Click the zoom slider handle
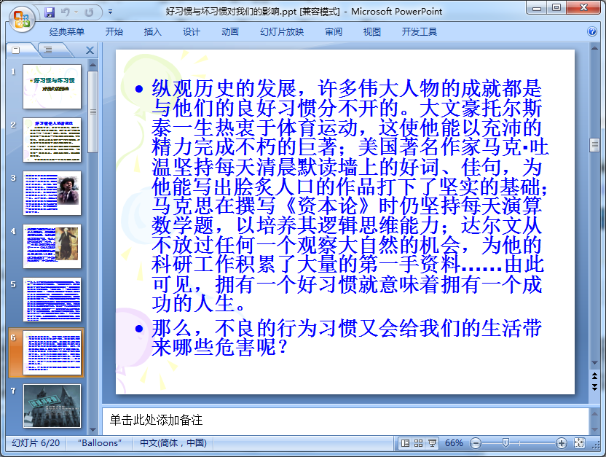This screenshot has height=457, width=606. pos(505,443)
